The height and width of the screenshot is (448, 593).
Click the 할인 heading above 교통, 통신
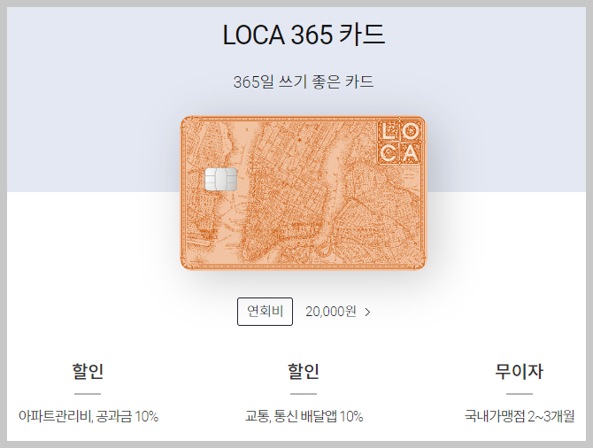(x=304, y=371)
